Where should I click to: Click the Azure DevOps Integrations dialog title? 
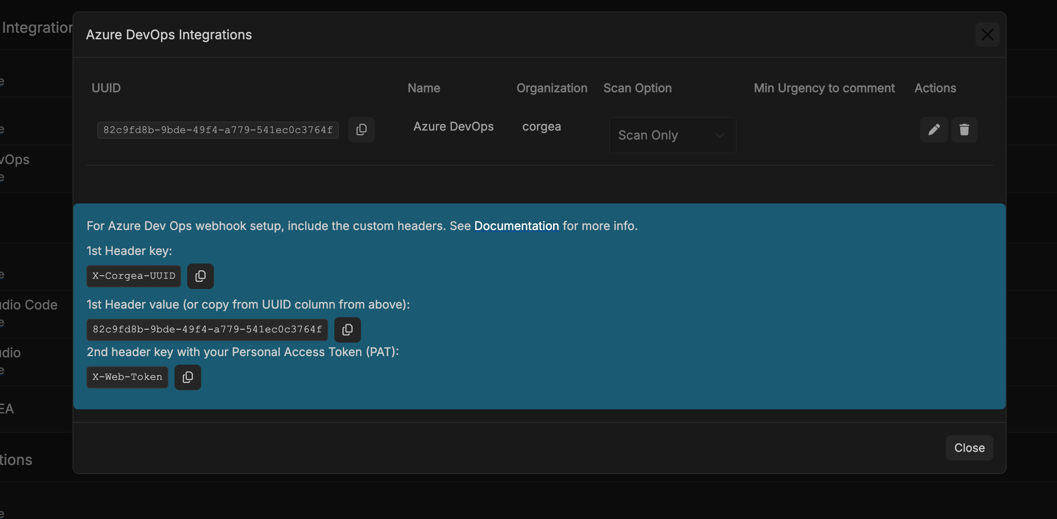pyautogui.click(x=169, y=35)
